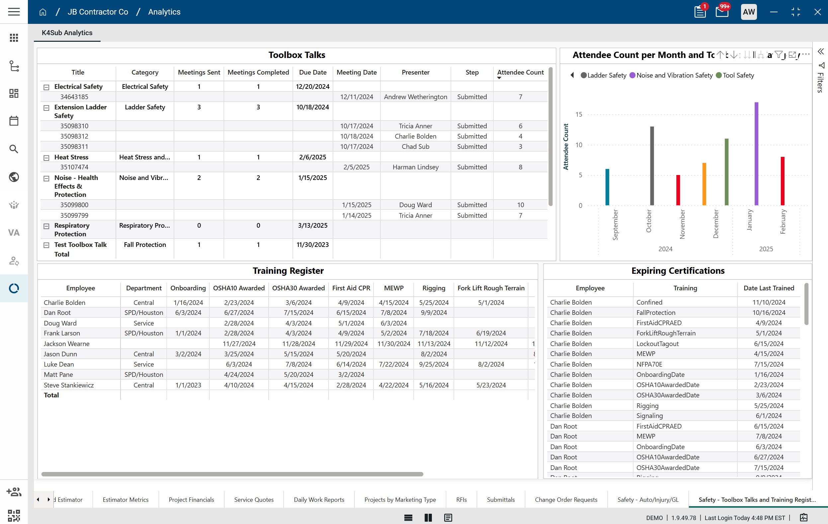This screenshot has height=524, width=828.
Task: Collapse the Electrical Safety row
Action: click(x=46, y=87)
